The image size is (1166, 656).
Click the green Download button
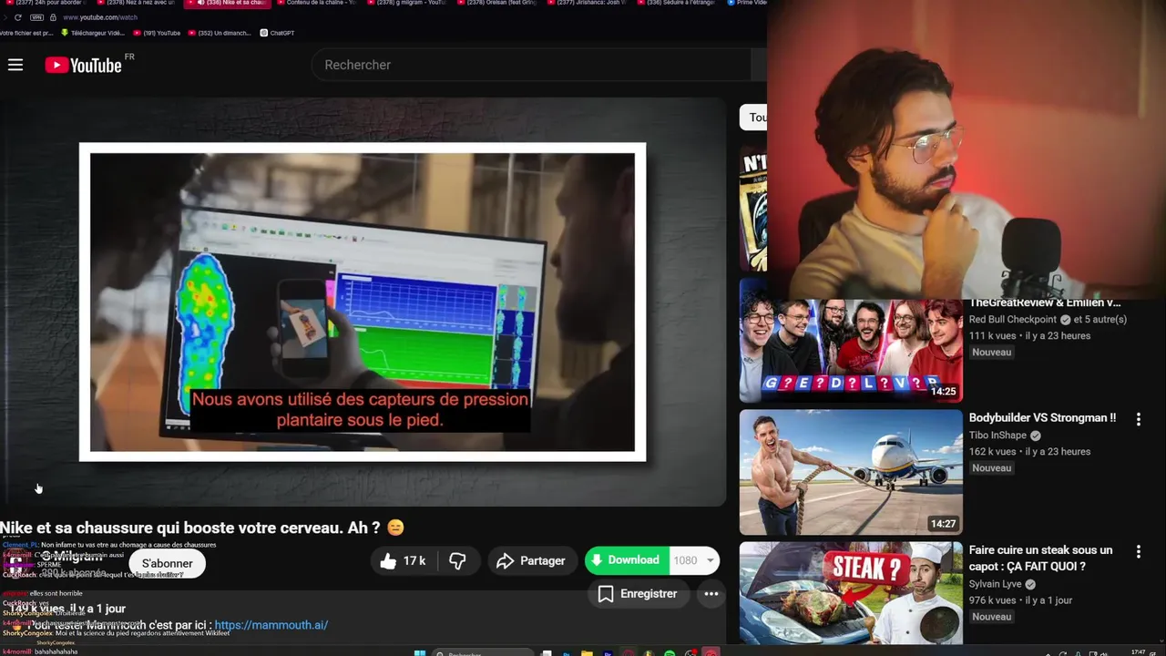(x=627, y=560)
